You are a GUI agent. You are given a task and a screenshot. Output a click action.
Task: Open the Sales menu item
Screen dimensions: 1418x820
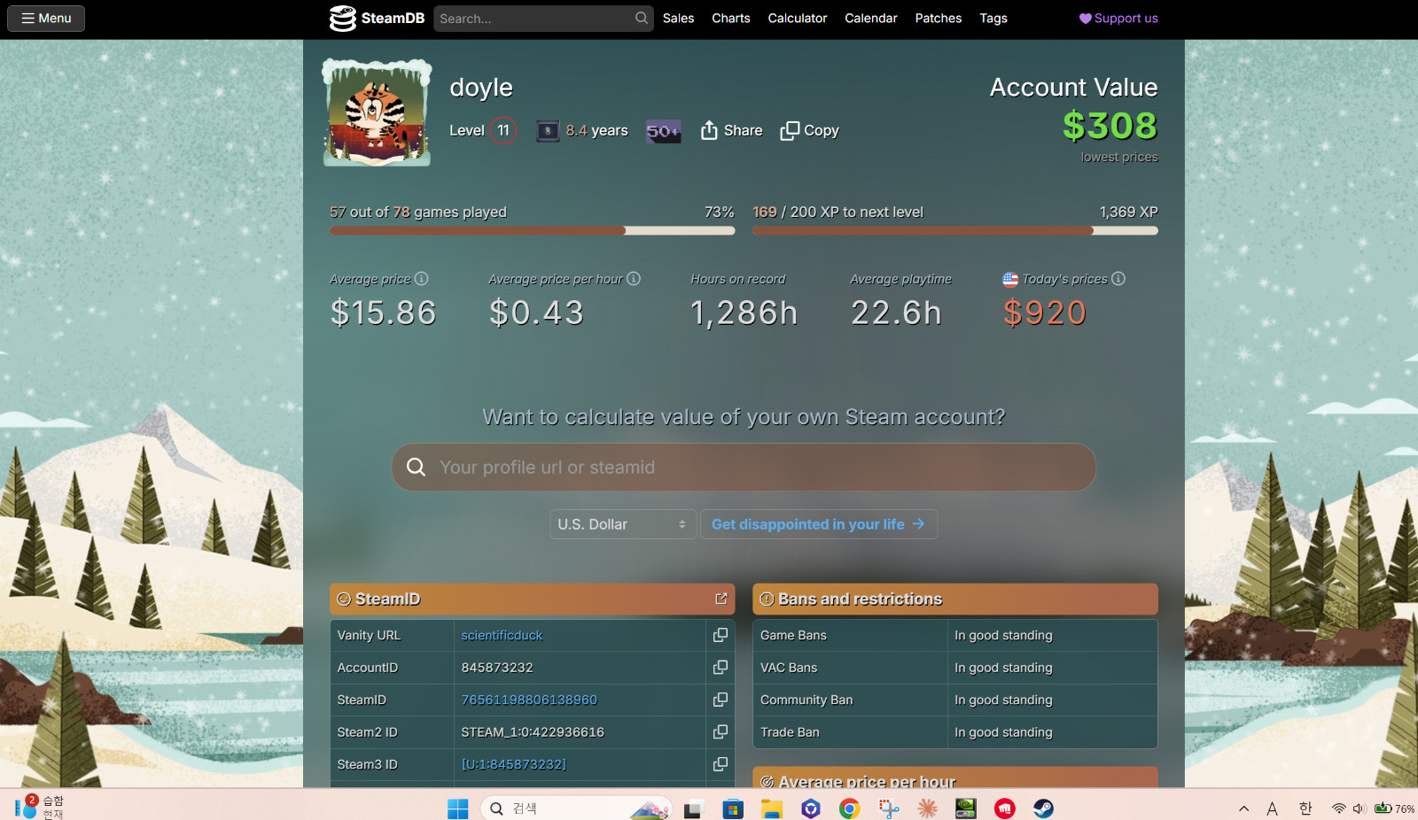point(678,18)
